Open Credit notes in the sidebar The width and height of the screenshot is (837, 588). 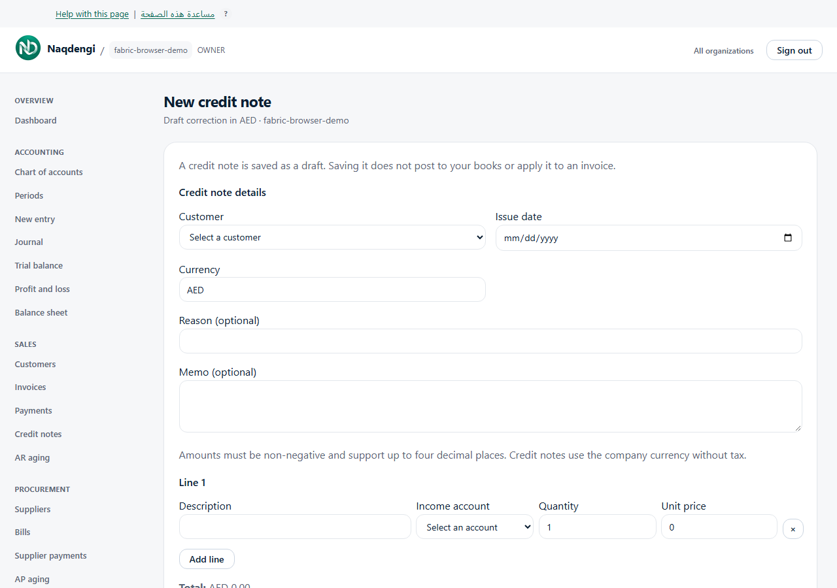38,434
